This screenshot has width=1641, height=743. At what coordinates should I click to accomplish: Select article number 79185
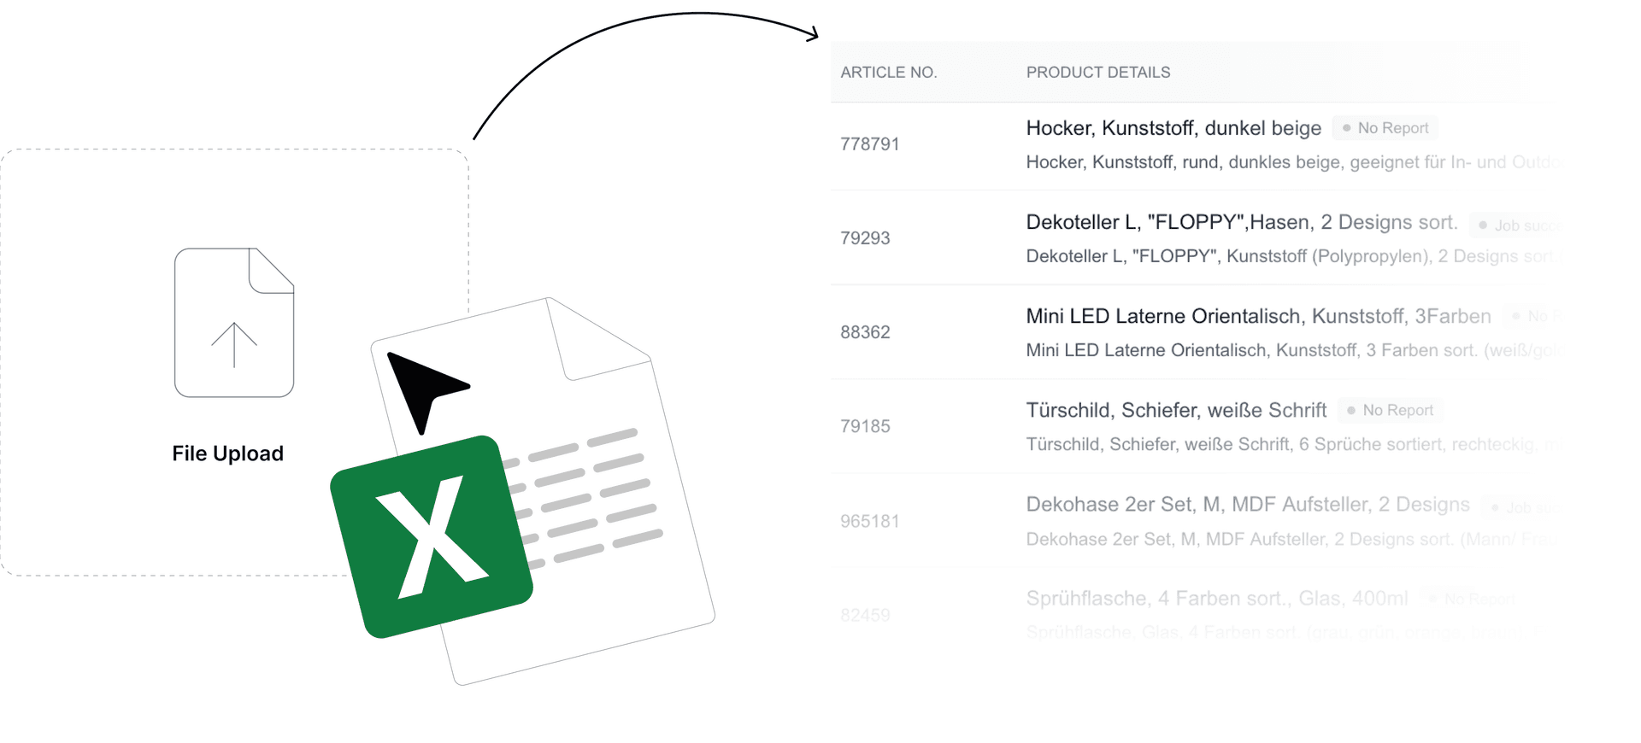click(865, 426)
